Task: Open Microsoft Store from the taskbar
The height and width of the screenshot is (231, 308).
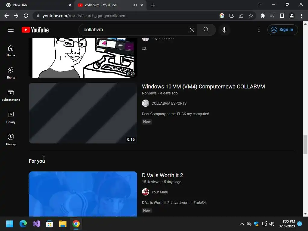Action: click(x=50, y=224)
